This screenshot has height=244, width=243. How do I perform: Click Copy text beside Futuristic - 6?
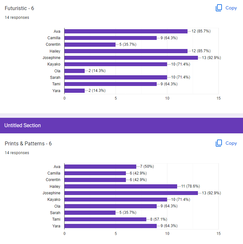[x=231, y=8]
